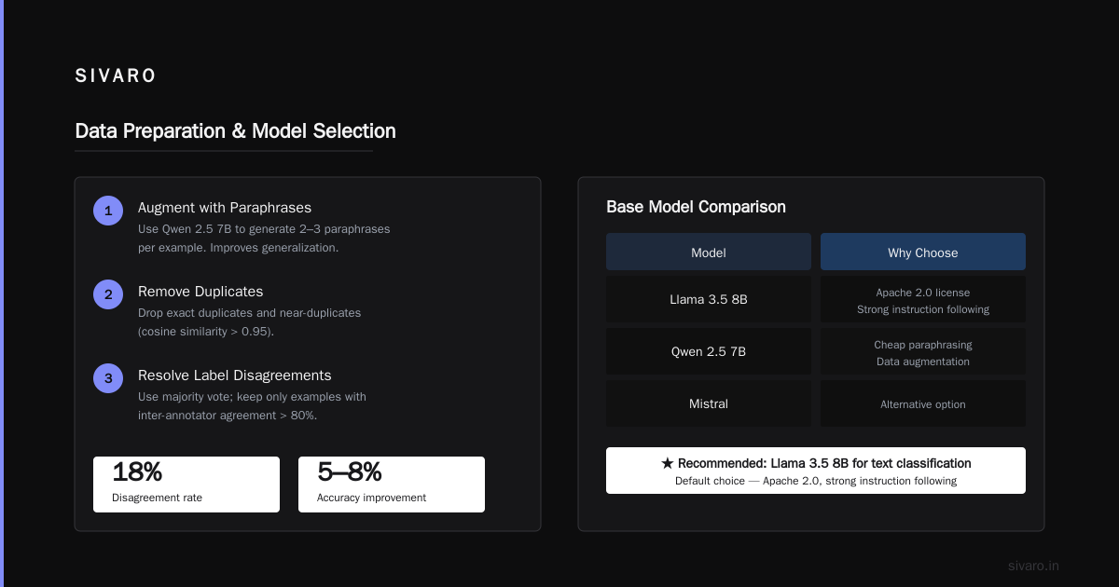This screenshot has width=1119, height=587.
Task: Click the Resolve Label Disagreements heading
Action: point(235,375)
